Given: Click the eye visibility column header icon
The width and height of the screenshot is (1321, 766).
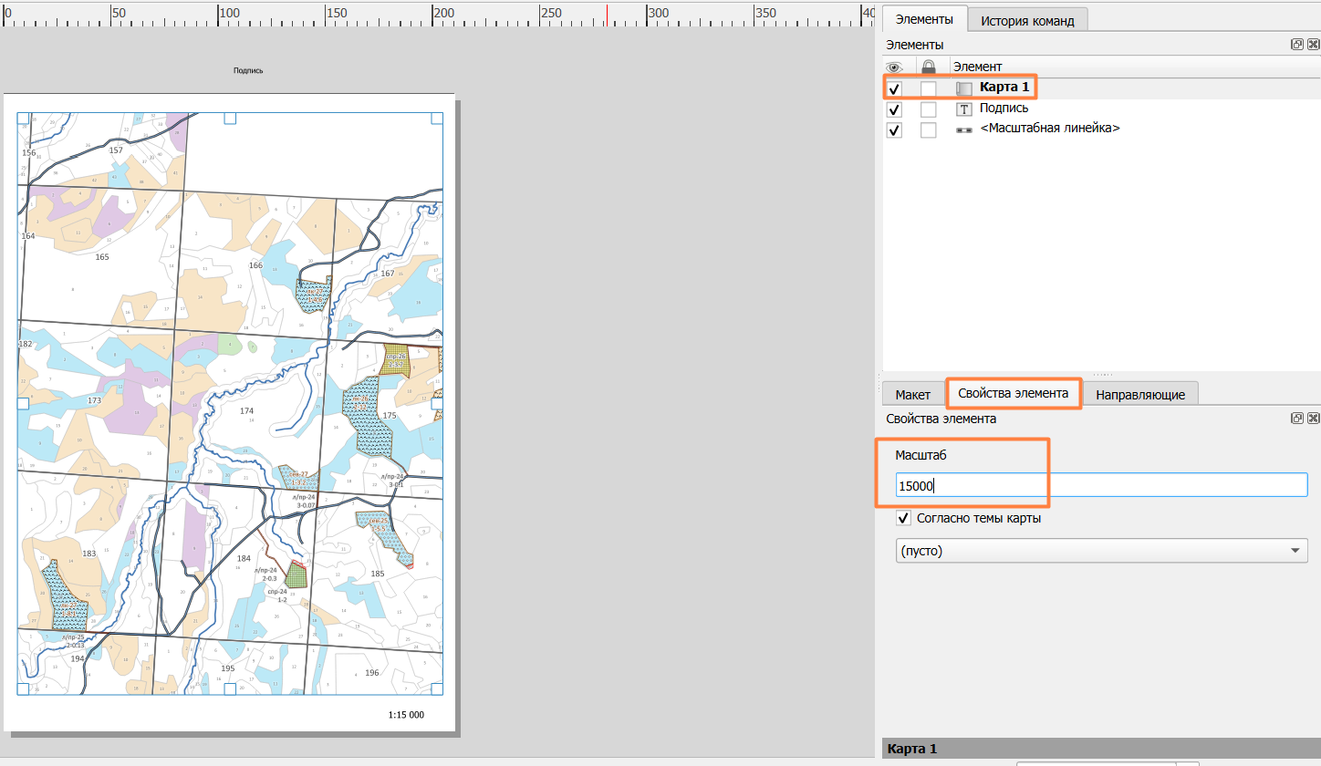Looking at the screenshot, I should click(x=894, y=67).
